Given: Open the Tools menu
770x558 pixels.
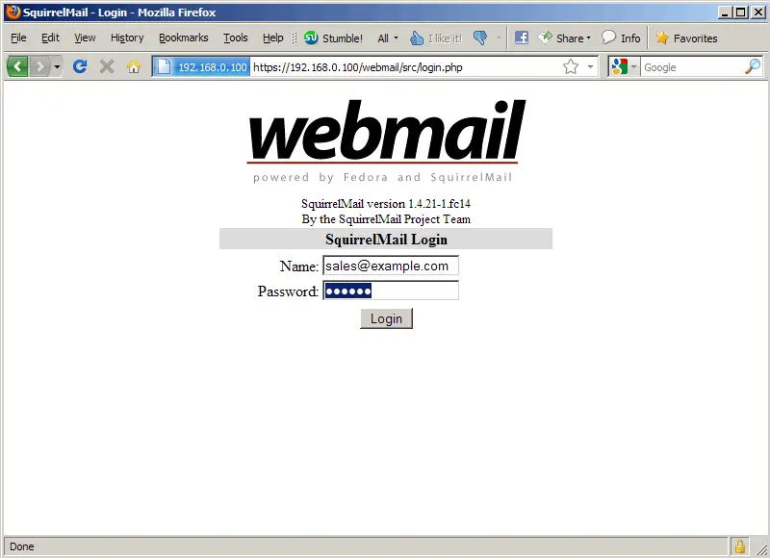Looking at the screenshot, I should click(x=235, y=38).
